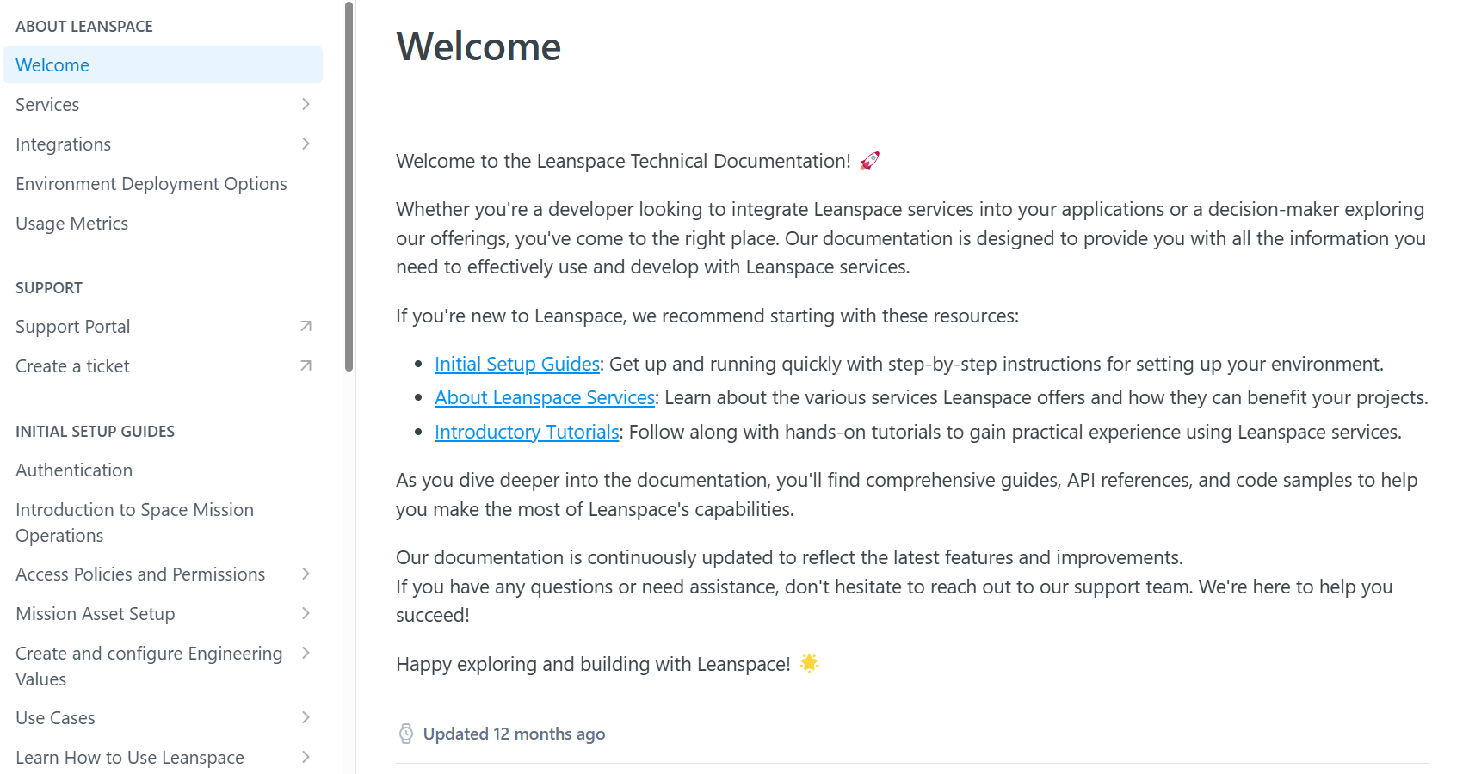The width and height of the screenshot is (1469, 774).
Task: Click the watch icon next to Updated text
Action: (406, 734)
